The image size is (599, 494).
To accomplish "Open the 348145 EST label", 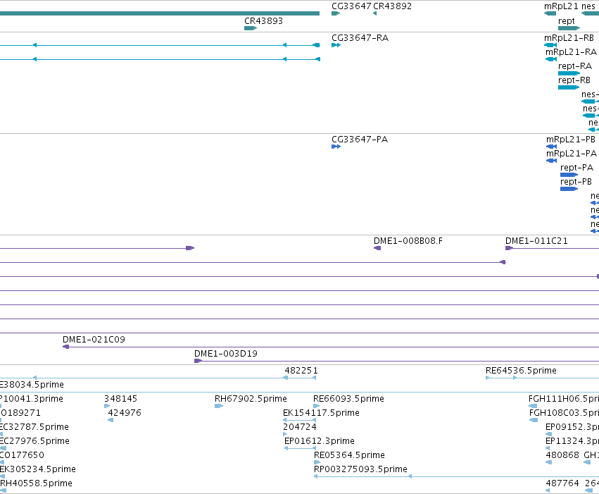I will [x=121, y=399].
